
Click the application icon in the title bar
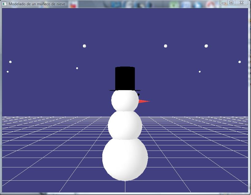tap(5, 4)
